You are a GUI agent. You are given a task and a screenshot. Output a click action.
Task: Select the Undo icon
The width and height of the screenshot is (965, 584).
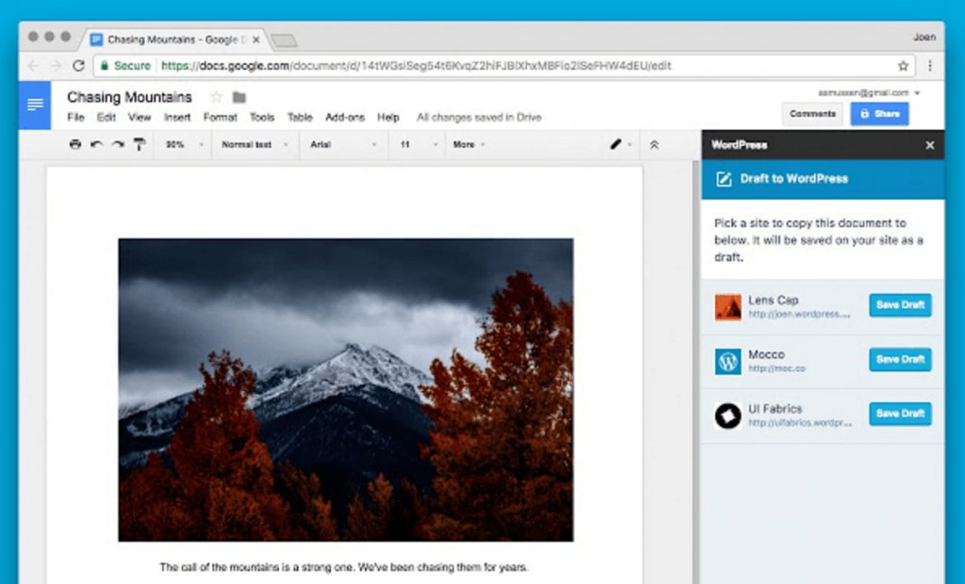point(97,144)
